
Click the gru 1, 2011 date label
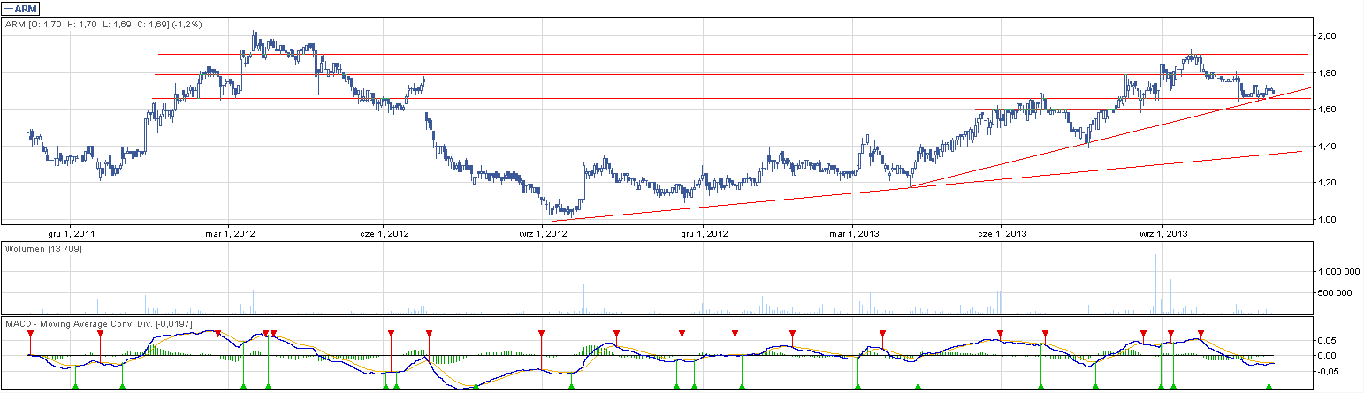[73, 234]
